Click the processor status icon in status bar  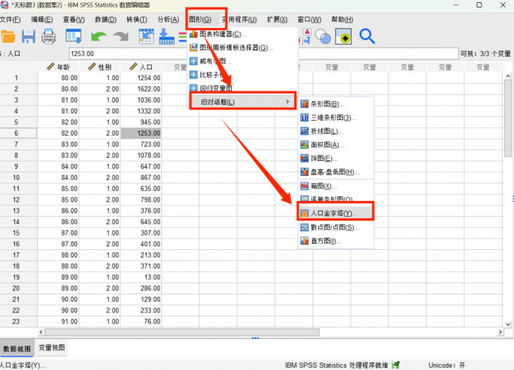(396, 365)
